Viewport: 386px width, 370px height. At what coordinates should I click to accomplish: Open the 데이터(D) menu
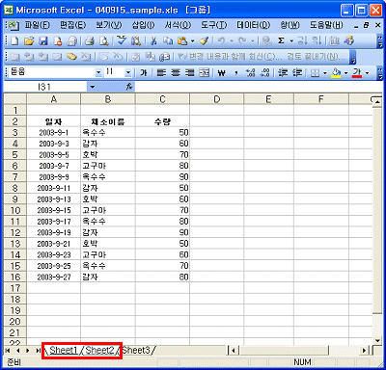click(254, 25)
